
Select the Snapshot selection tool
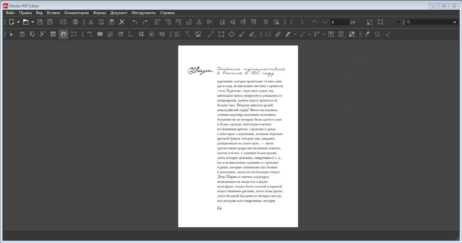[x=74, y=34]
